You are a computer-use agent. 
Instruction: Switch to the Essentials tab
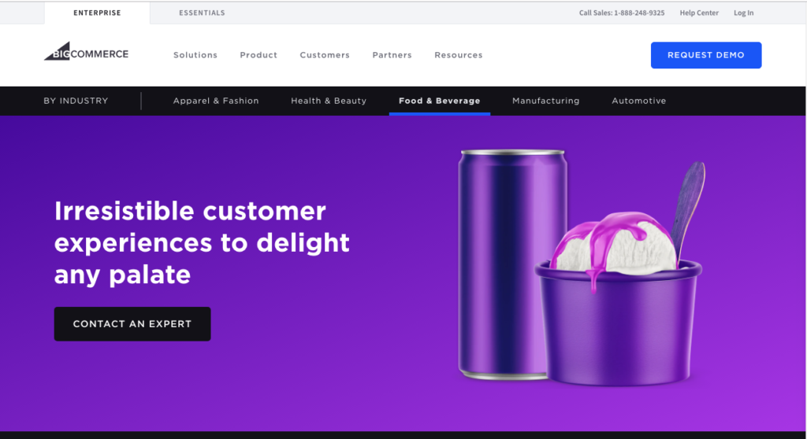click(202, 13)
